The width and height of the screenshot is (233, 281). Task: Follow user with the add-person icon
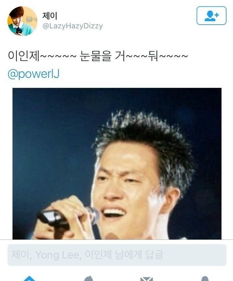pyautogui.click(x=212, y=16)
